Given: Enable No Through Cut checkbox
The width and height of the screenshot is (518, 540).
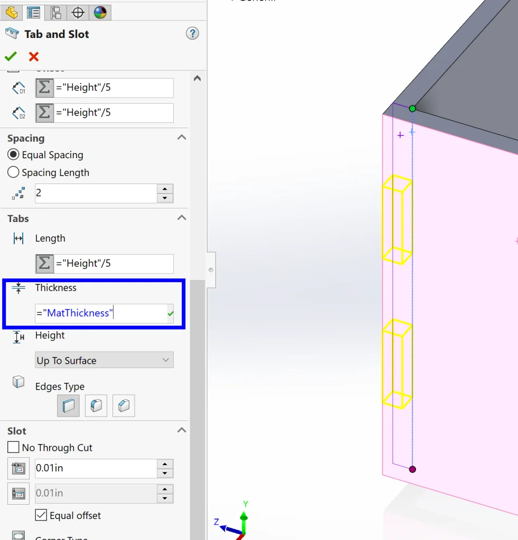Looking at the screenshot, I should [13, 447].
